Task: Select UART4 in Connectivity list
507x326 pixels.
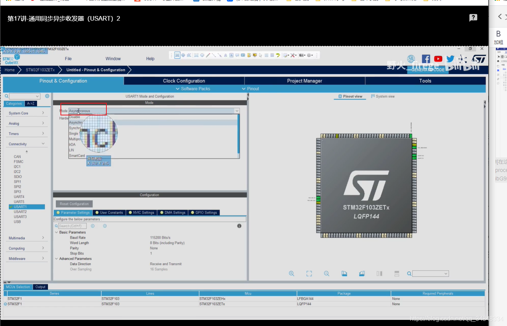Action: (19, 197)
